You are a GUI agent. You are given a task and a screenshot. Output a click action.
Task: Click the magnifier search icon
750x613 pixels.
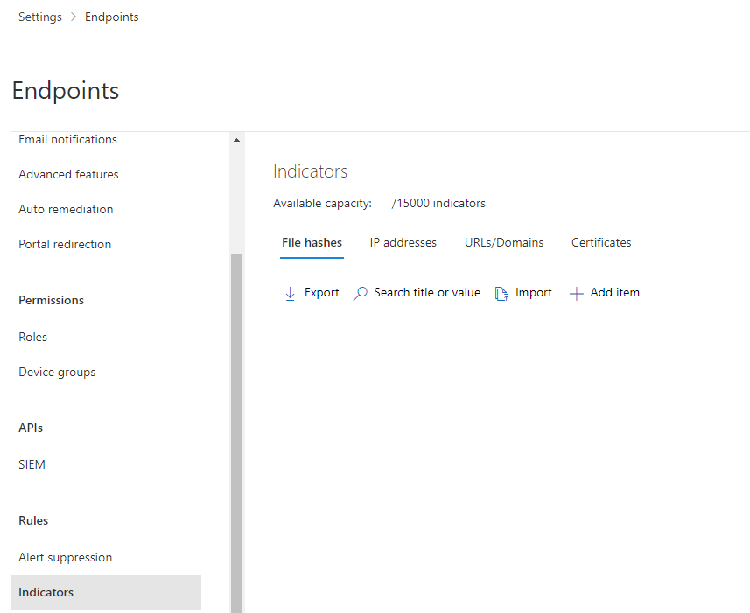(361, 293)
